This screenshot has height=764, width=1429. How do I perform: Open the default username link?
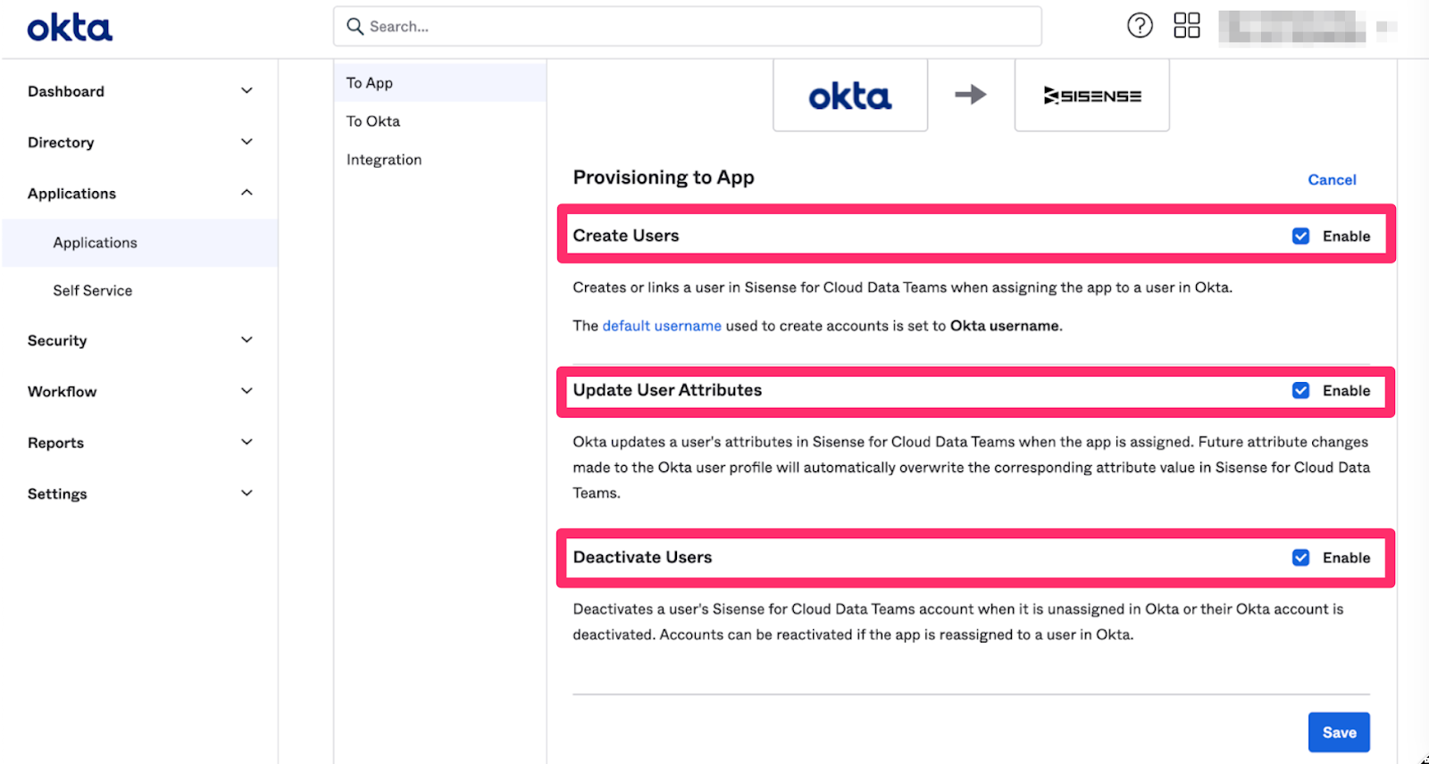662,326
